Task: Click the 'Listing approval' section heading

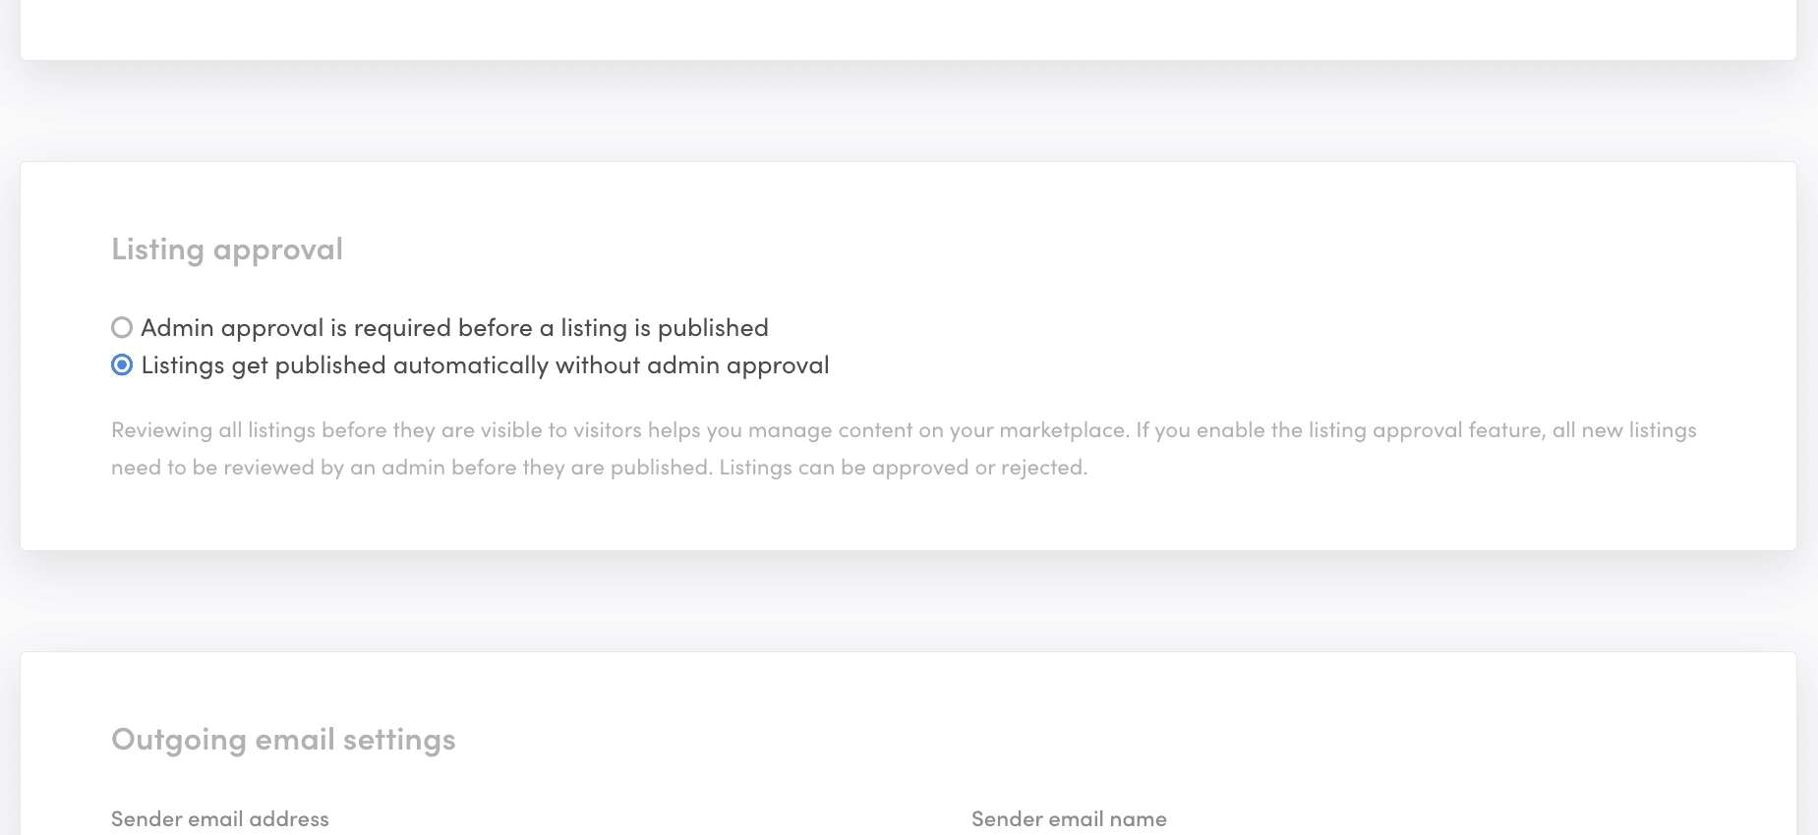Action: coord(227,250)
